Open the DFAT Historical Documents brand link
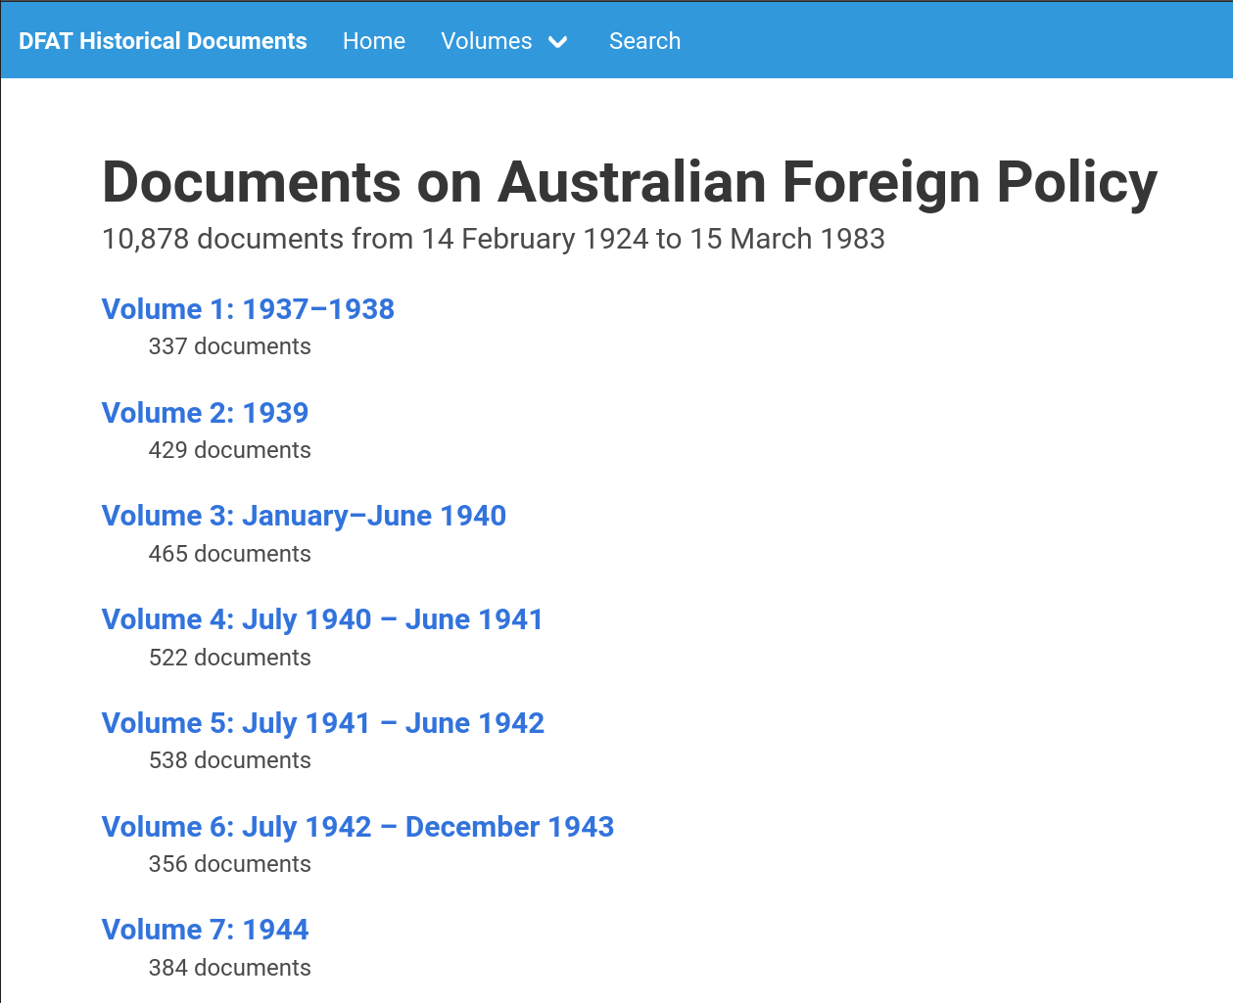Screen dimensions: 1233x1003 tap(163, 41)
